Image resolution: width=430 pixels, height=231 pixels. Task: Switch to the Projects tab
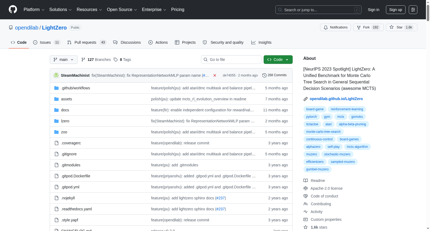pos(185,42)
